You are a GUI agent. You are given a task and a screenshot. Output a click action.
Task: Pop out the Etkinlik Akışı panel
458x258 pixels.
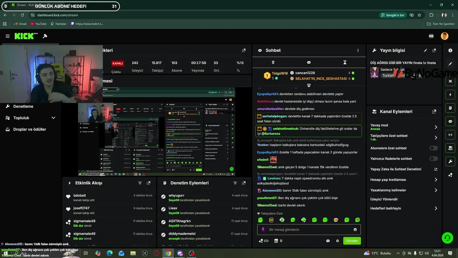(x=148, y=183)
